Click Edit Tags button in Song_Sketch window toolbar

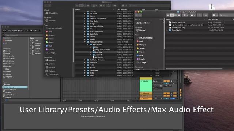(x=206, y=15)
